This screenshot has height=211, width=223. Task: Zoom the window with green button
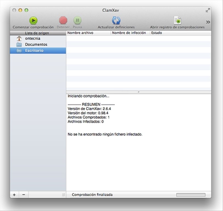click(x=26, y=10)
